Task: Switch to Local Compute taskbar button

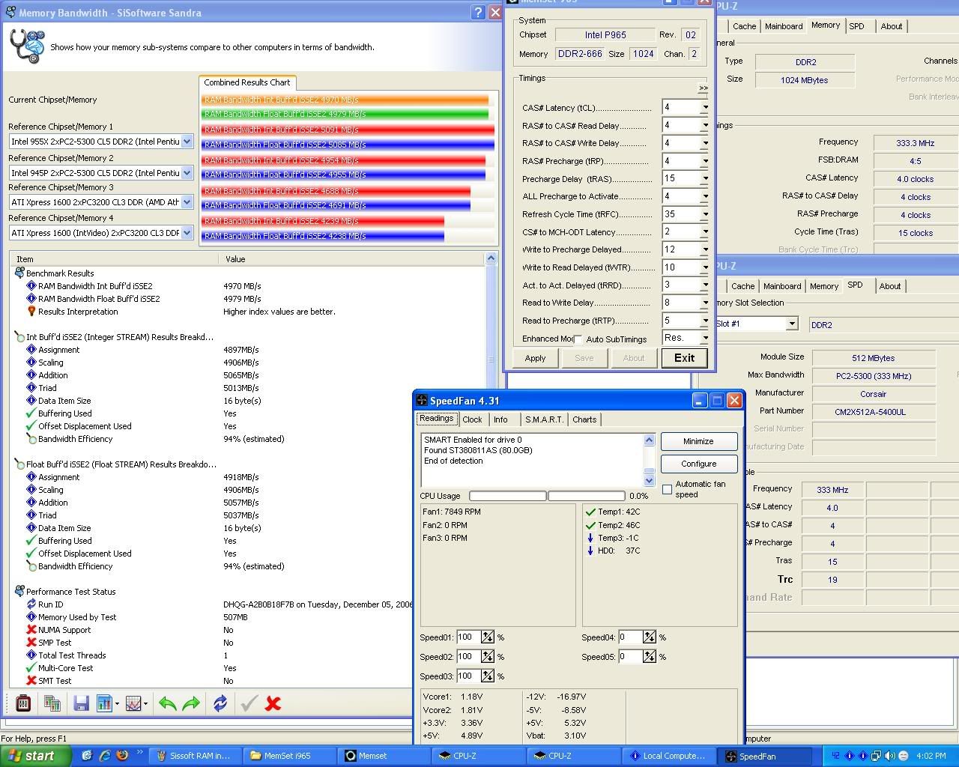Action: point(669,756)
